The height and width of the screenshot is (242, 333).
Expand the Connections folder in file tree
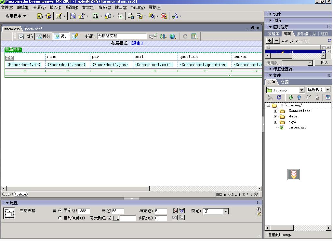tap(275, 111)
